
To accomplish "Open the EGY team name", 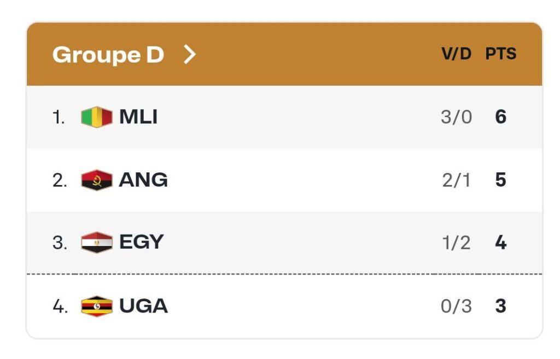I will click(141, 243).
